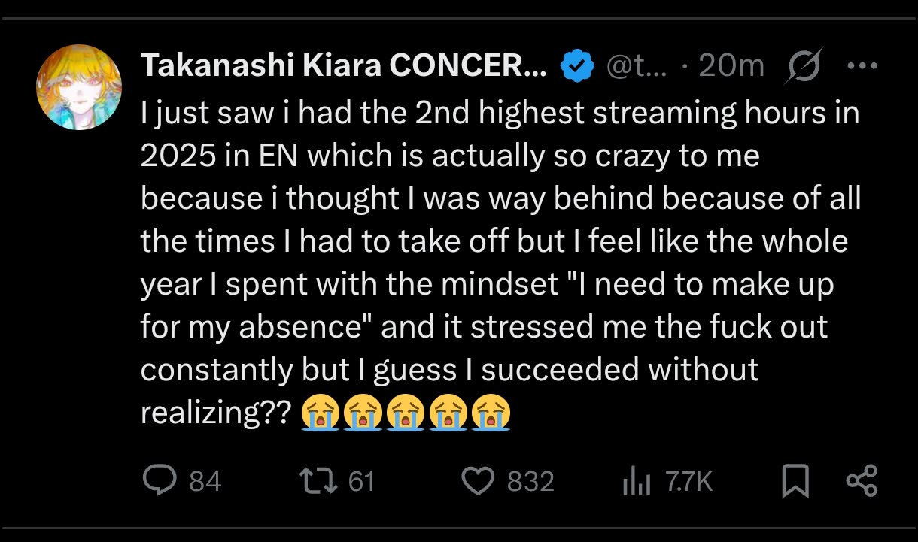Click the last crying emoji in the tweet
918x542 pixels.
coord(492,412)
